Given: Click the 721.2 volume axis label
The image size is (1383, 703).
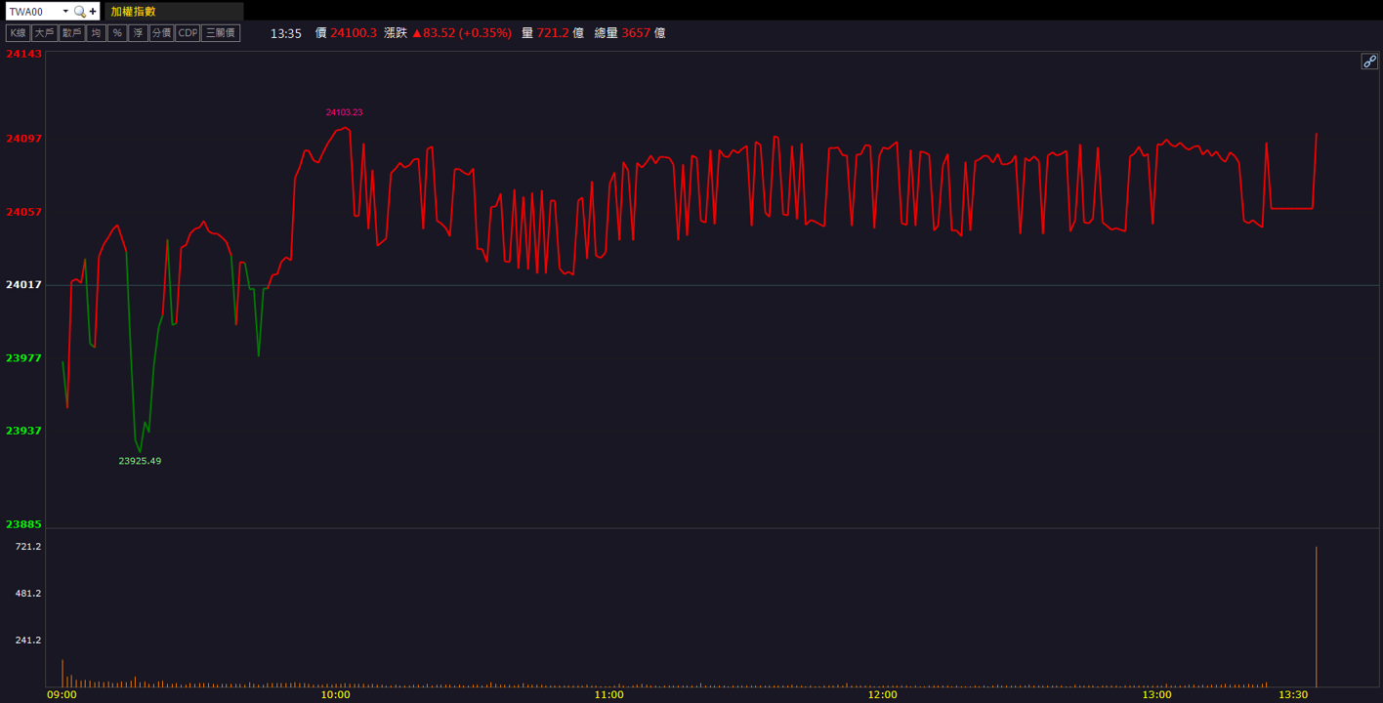Looking at the screenshot, I should point(28,547).
